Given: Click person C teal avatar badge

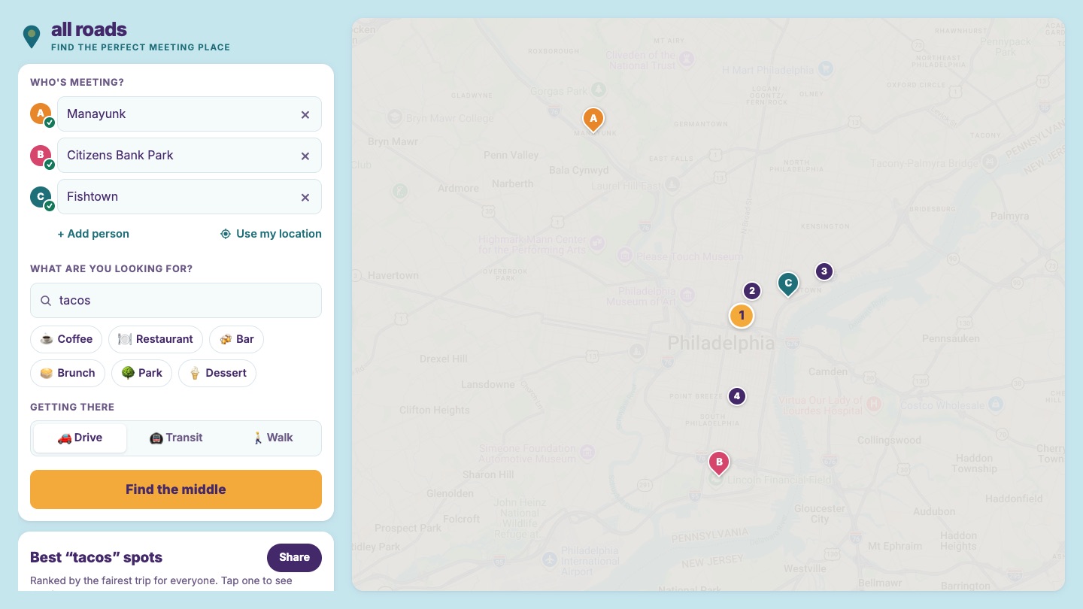Looking at the screenshot, I should tap(41, 196).
